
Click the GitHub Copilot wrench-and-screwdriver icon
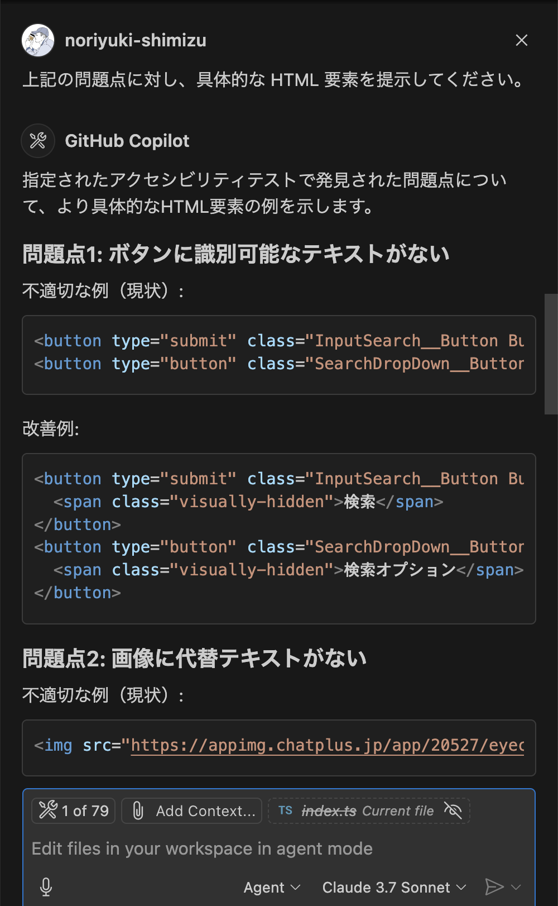coord(37,141)
